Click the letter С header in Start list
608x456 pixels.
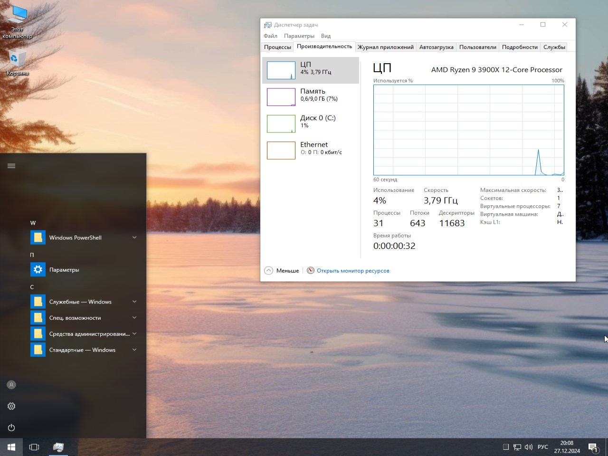point(32,287)
